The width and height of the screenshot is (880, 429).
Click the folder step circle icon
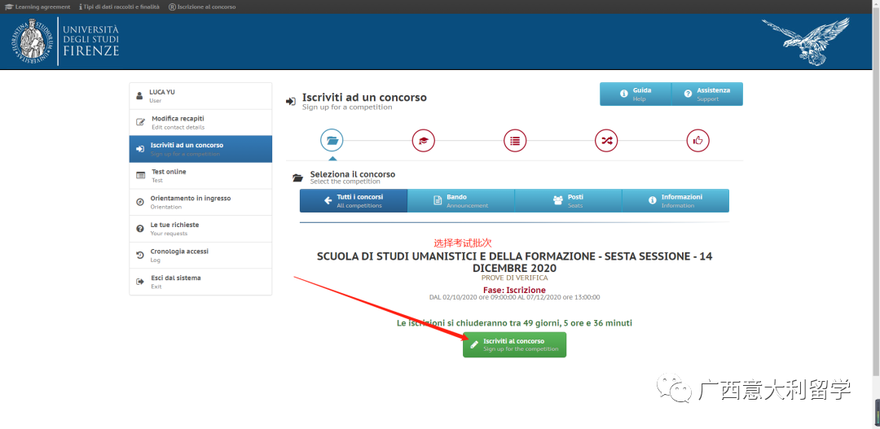(332, 141)
